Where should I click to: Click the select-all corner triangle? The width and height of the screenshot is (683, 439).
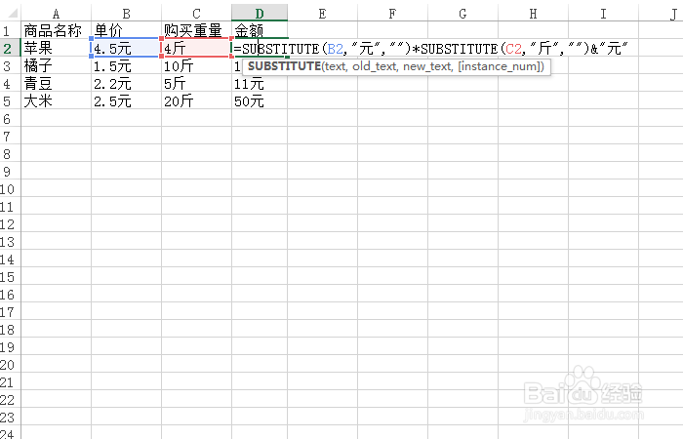(12, 13)
